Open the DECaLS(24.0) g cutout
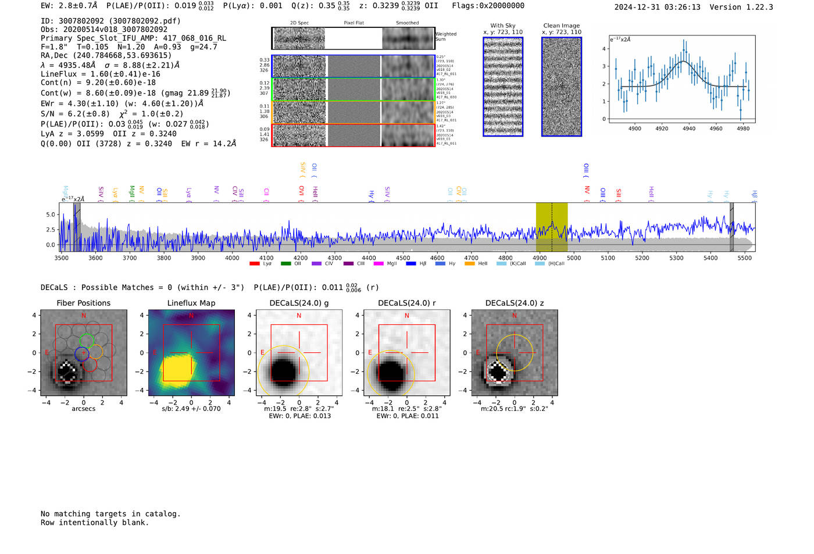 299,352
